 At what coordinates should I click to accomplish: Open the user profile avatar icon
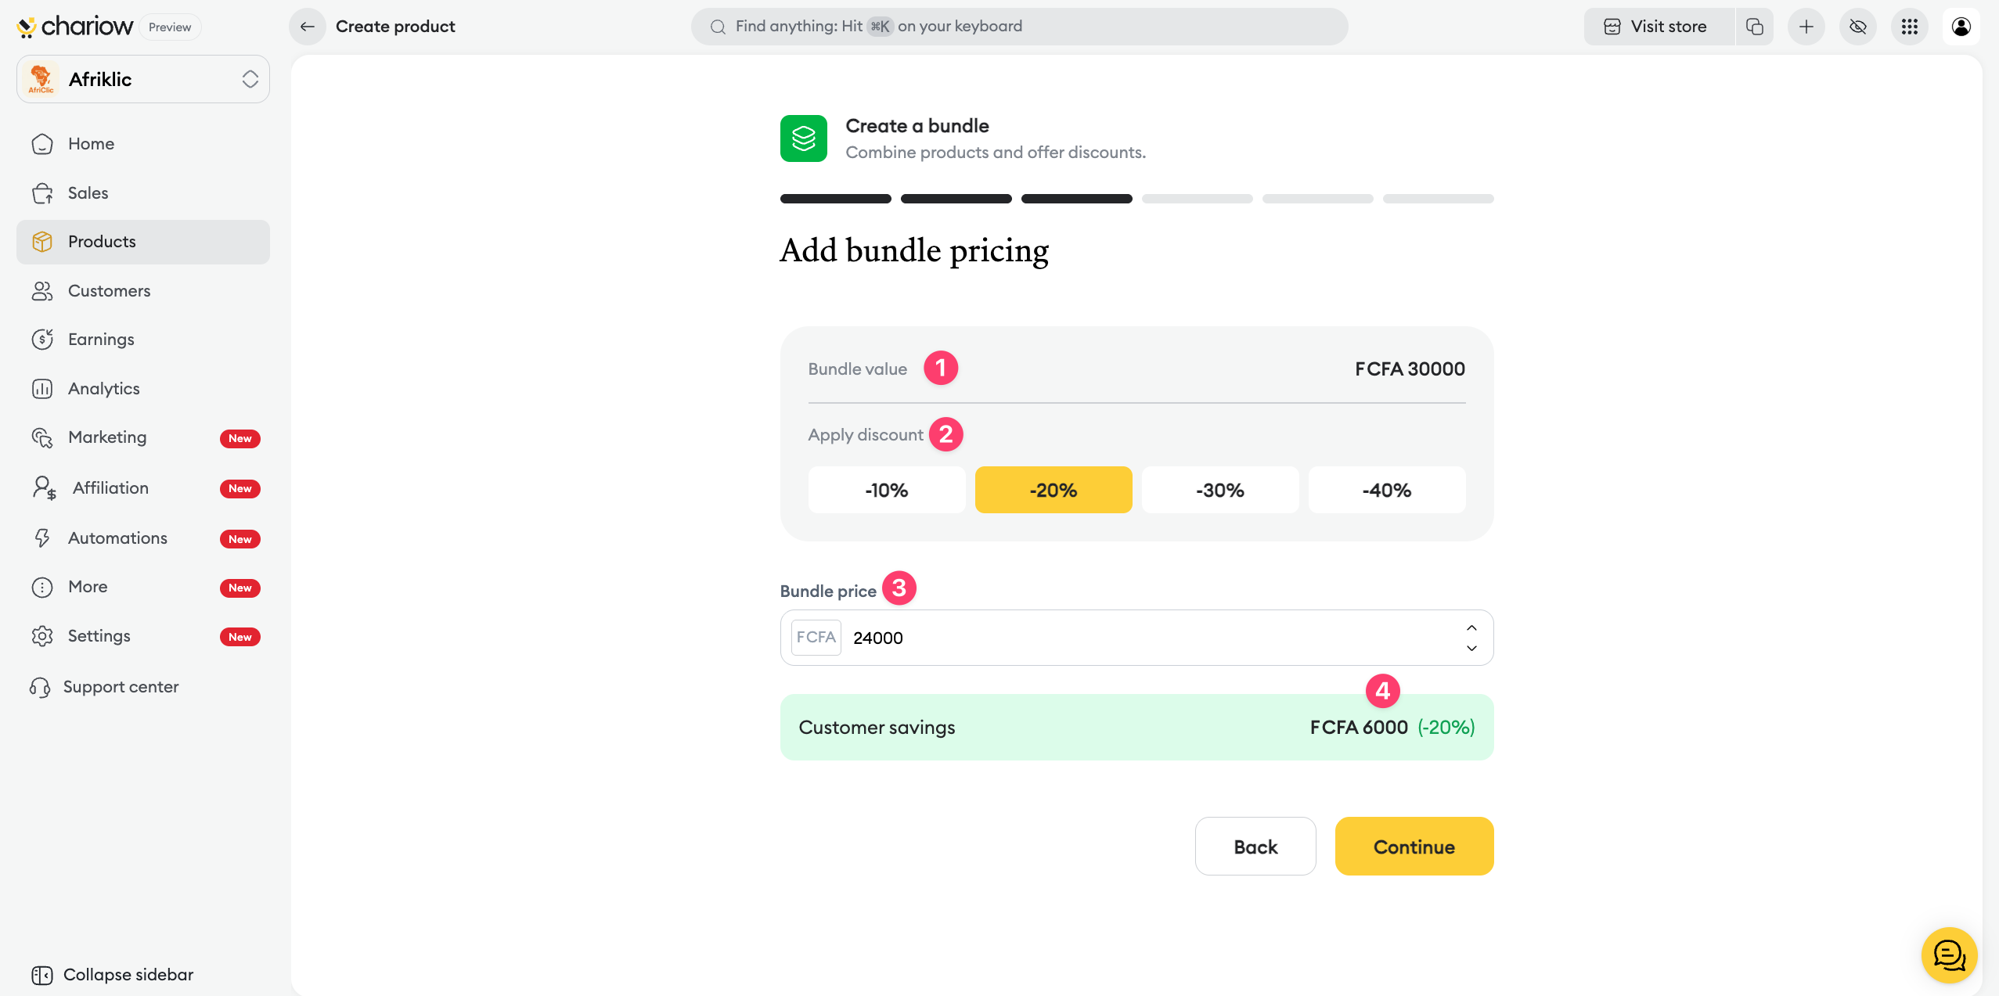point(1961,27)
